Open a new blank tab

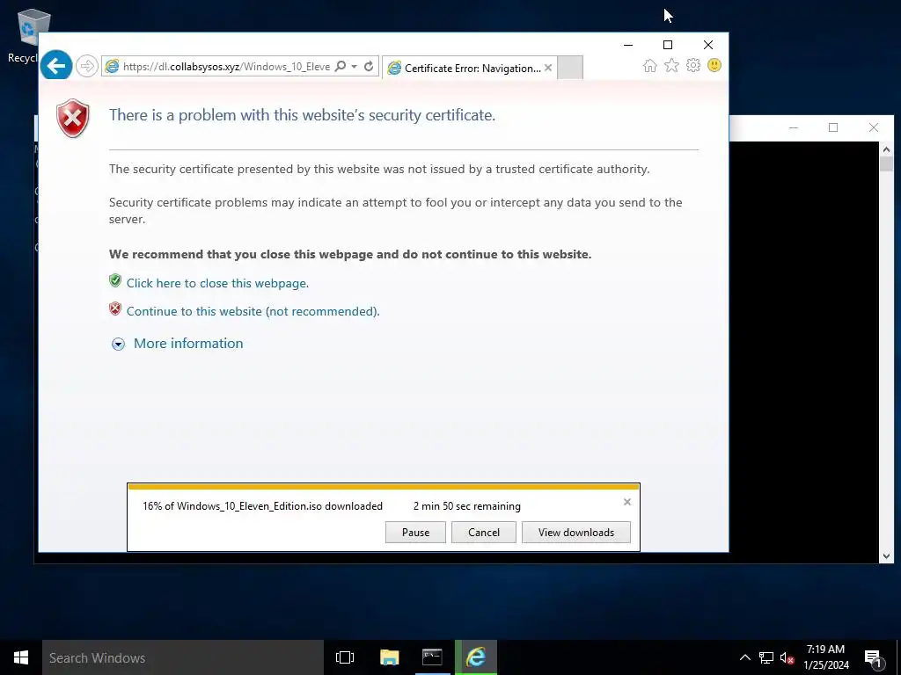pyautogui.click(x=570, y=68)
